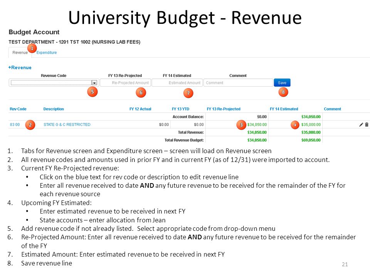Click slide page number 21
Viewport: 370px width, 277px height.
[345, 264]
